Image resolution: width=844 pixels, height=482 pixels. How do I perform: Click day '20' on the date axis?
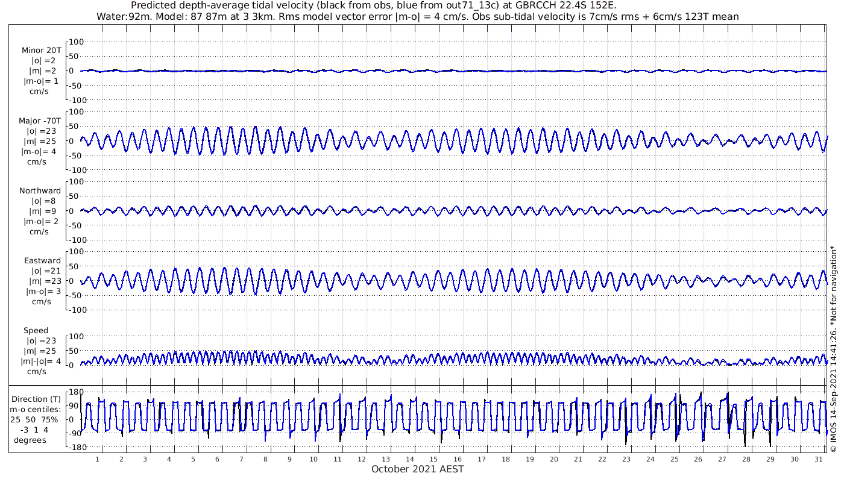(554, 459)
